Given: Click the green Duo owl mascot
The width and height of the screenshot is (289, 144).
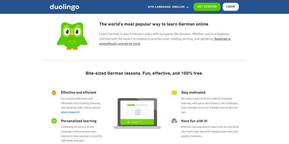Looking at the screenshot, I should (72, 36).
